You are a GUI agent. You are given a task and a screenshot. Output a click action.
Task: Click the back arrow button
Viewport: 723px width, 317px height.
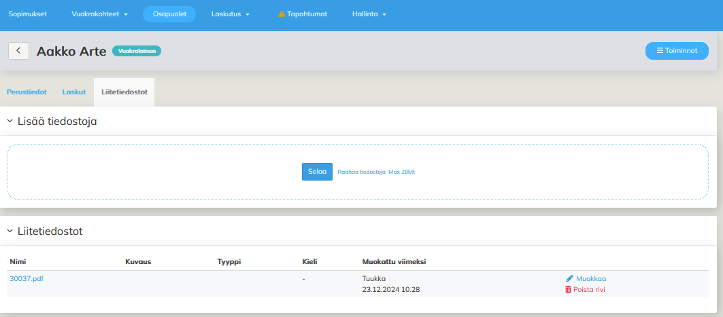(18, 51)
